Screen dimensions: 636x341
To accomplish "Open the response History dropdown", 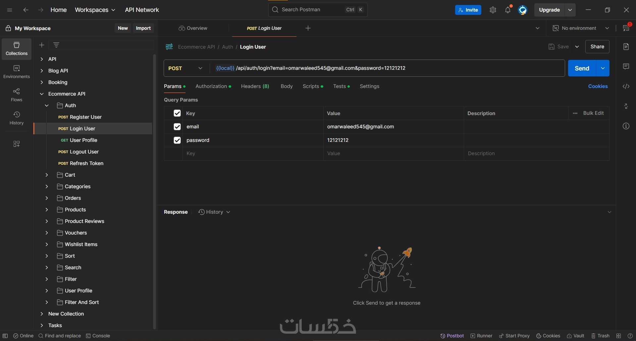I will [x=214, y=212].
